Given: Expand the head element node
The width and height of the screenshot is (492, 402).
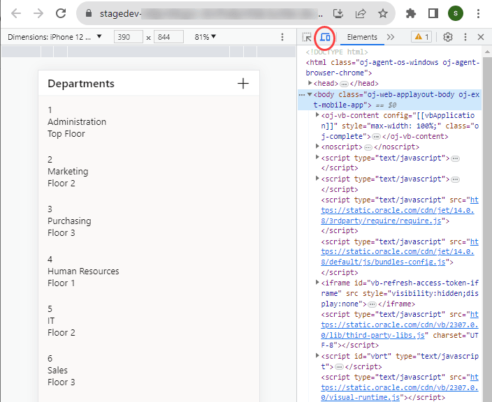Looking at the screenshot, I should [x=310, y=83].
